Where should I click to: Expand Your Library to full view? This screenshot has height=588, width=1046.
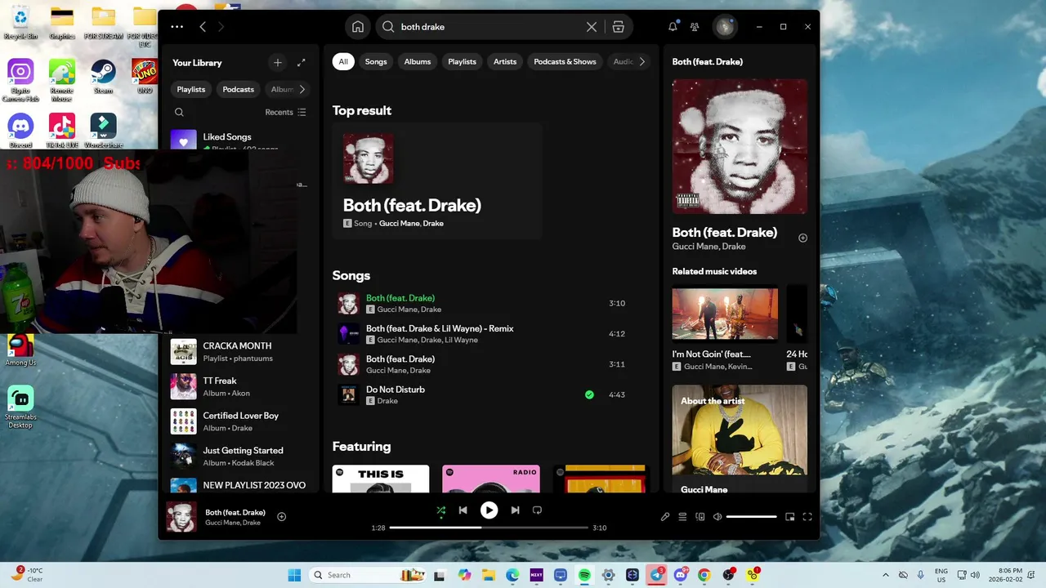302,63
